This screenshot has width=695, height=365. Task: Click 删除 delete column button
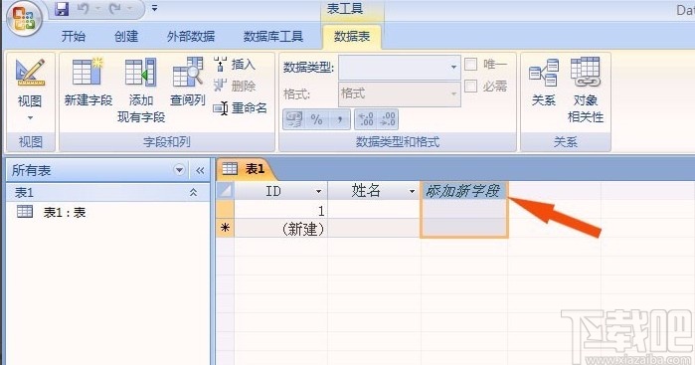coord(234,86)
